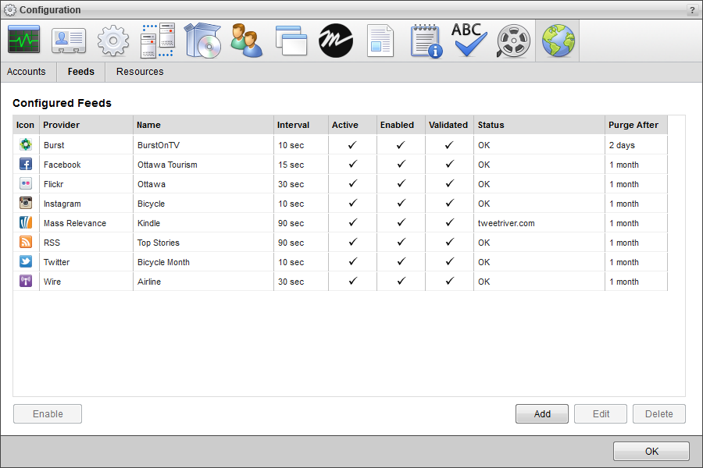The width and height of the screenshot is (703, 468).
Task: Click the ABC spell-check toolbar icon
Action: 469,40
